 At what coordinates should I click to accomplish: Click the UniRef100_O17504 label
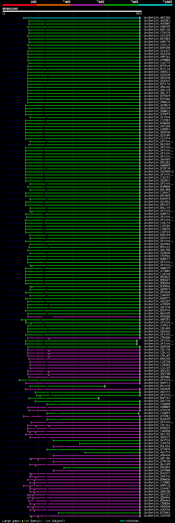pos(157,117)
